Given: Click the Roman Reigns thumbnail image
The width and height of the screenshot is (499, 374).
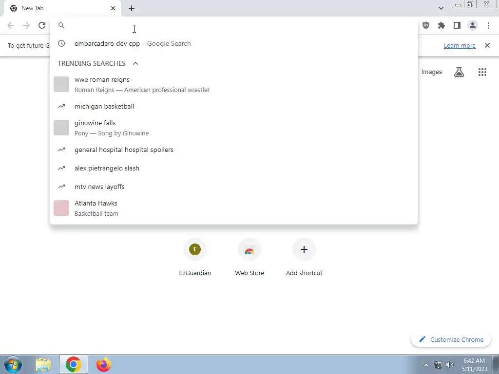Looking at the screenshot, I should coord(61,84).
